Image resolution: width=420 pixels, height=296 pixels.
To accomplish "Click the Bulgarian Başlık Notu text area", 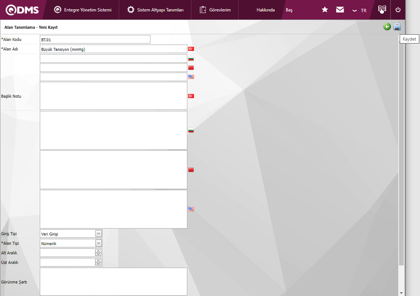I will click(x=114, y=130).
